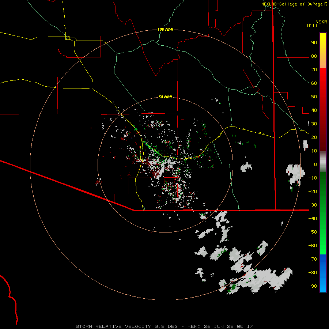This screenshot has height=329, width=329.
Task: Click the gray zero-velocity color bar segment
Action: pyautogui.click(x=323, y=162)
